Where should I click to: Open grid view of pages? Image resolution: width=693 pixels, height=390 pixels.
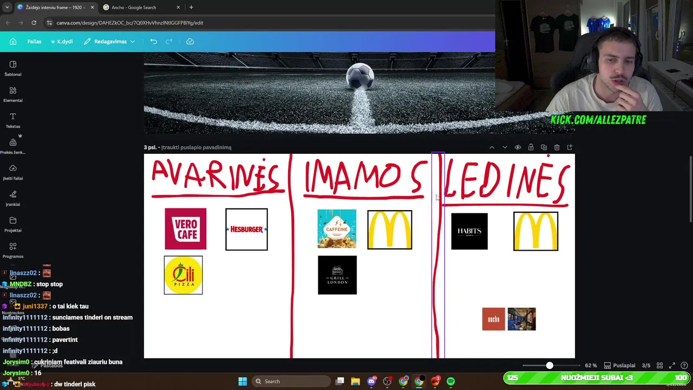click(x=659, y=366)
